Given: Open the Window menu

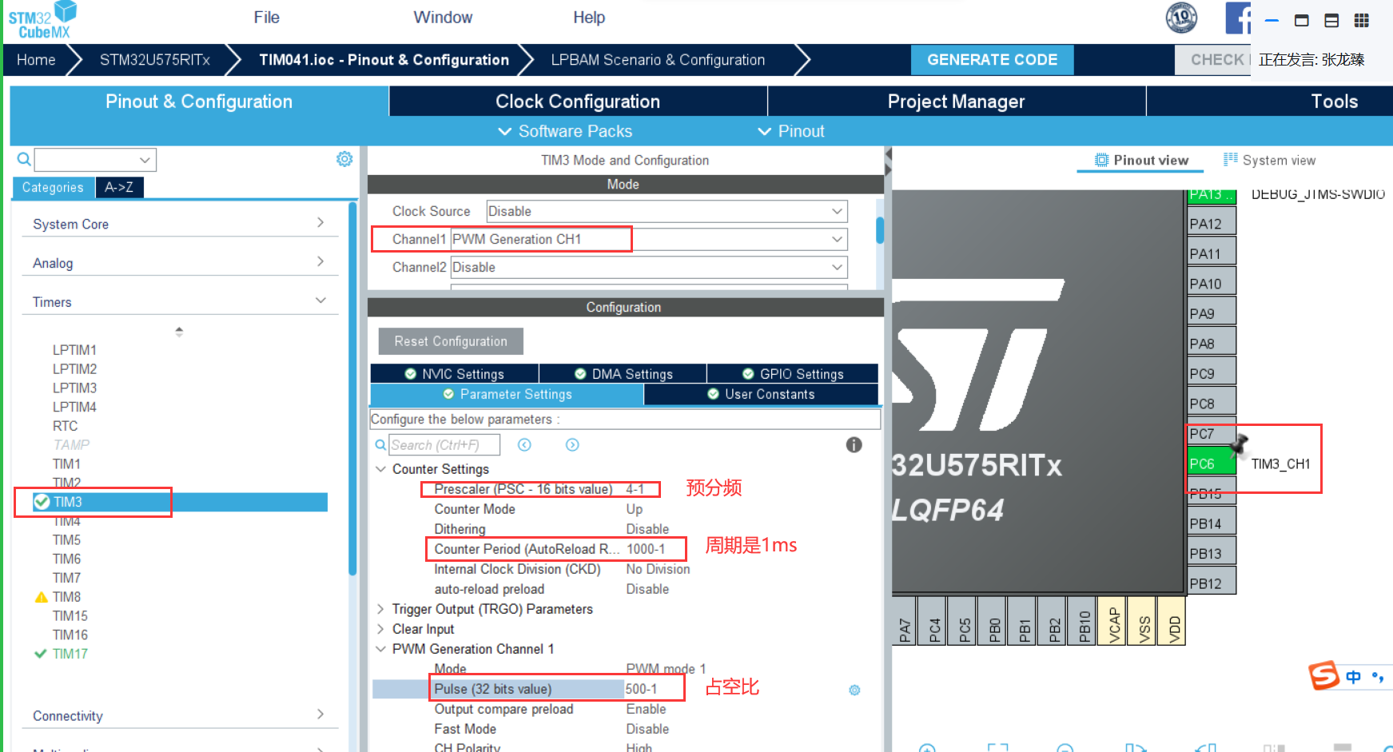Looking at the screenshot, I should tap(443, 18).
